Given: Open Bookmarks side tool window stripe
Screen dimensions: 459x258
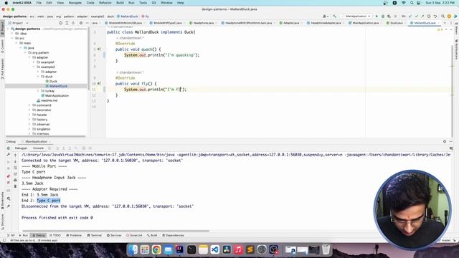Looking at the screenshot, I should [2, 201].
